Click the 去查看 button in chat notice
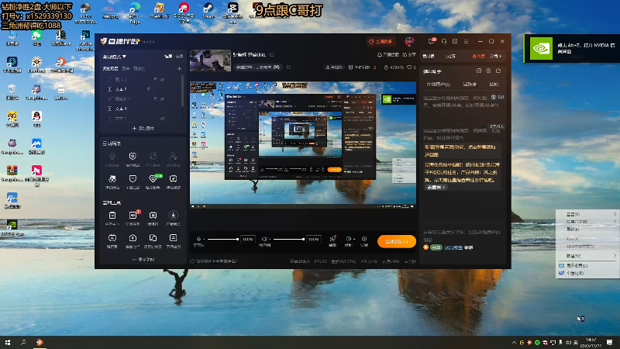The image size is (620, 349). (436, 187)
